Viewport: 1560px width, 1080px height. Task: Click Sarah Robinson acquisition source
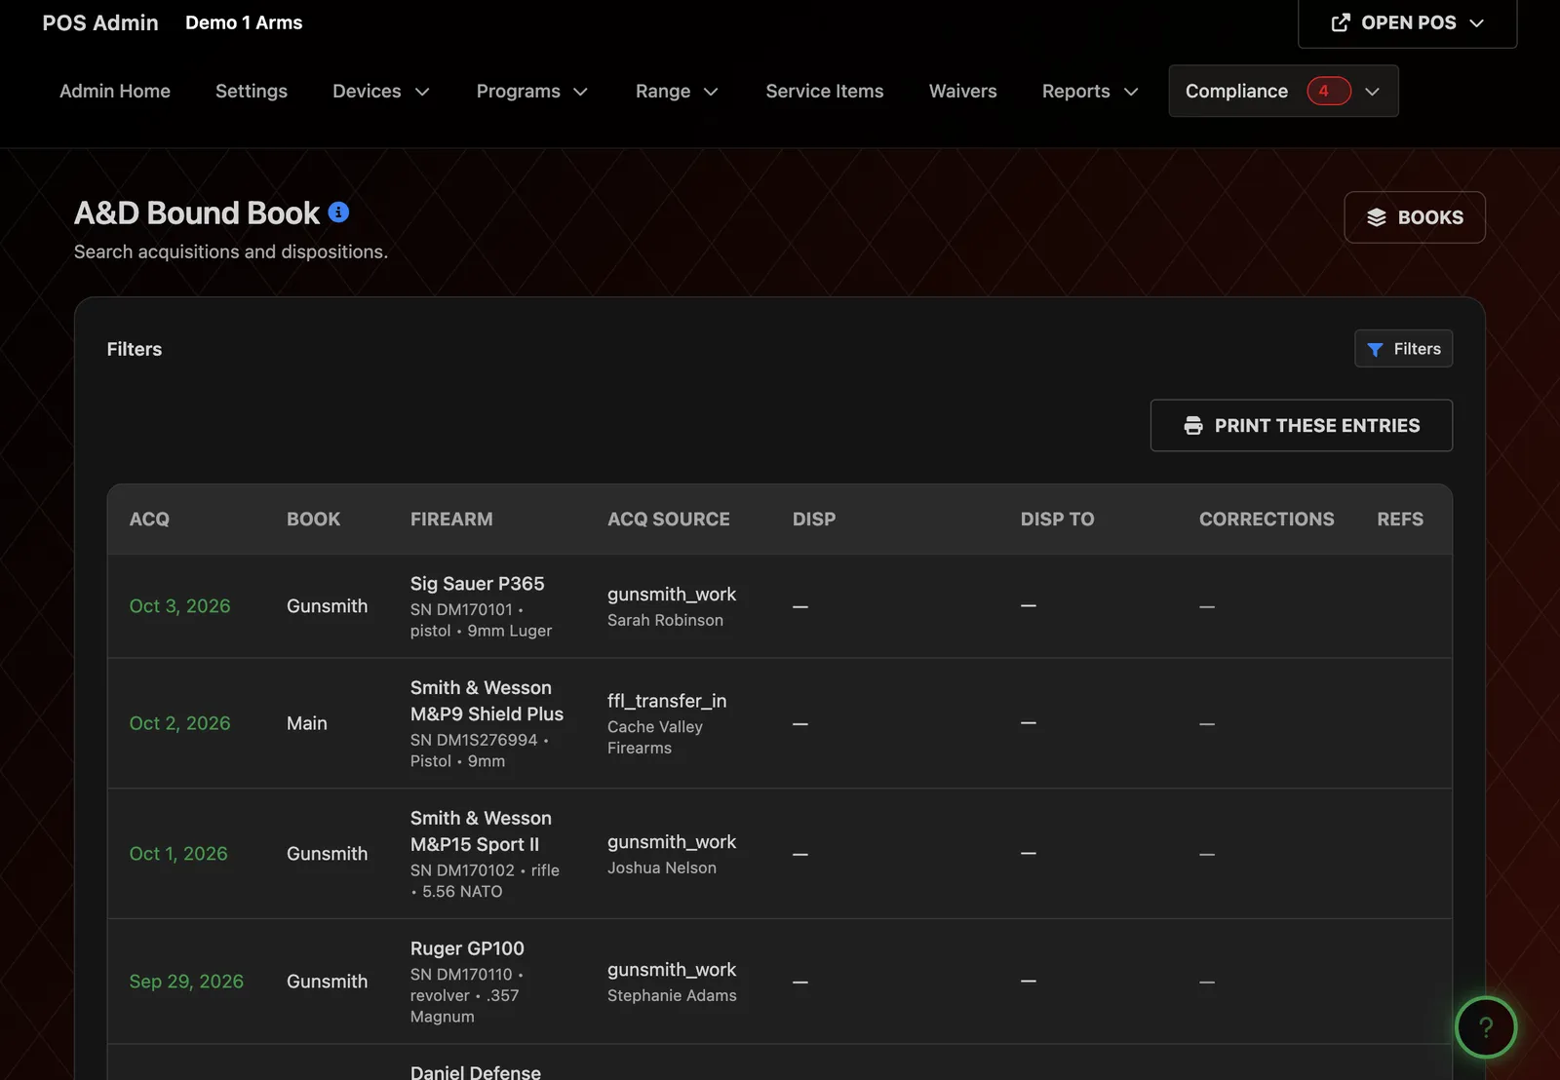pos(665,620)
